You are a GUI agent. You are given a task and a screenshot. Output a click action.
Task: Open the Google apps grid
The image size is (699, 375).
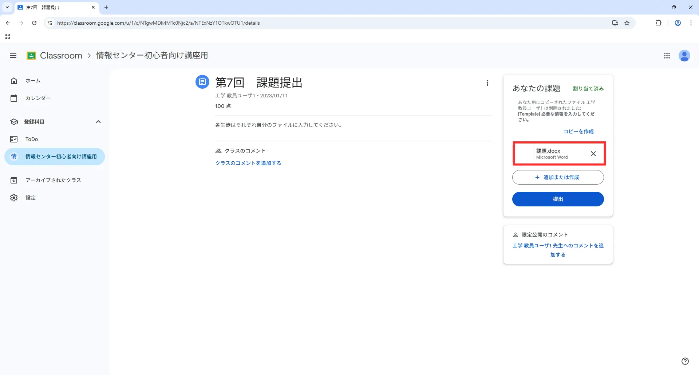click(x=667, y=56)
